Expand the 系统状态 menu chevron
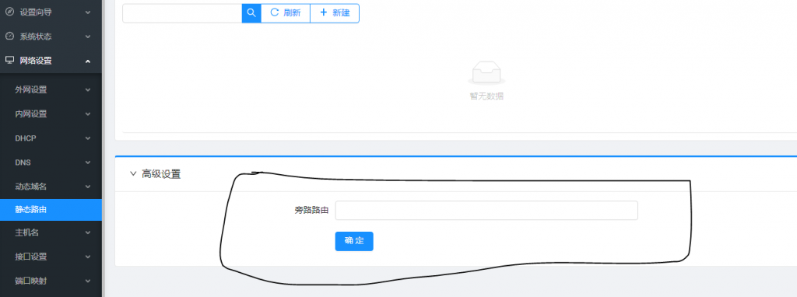 click(88, 37)
